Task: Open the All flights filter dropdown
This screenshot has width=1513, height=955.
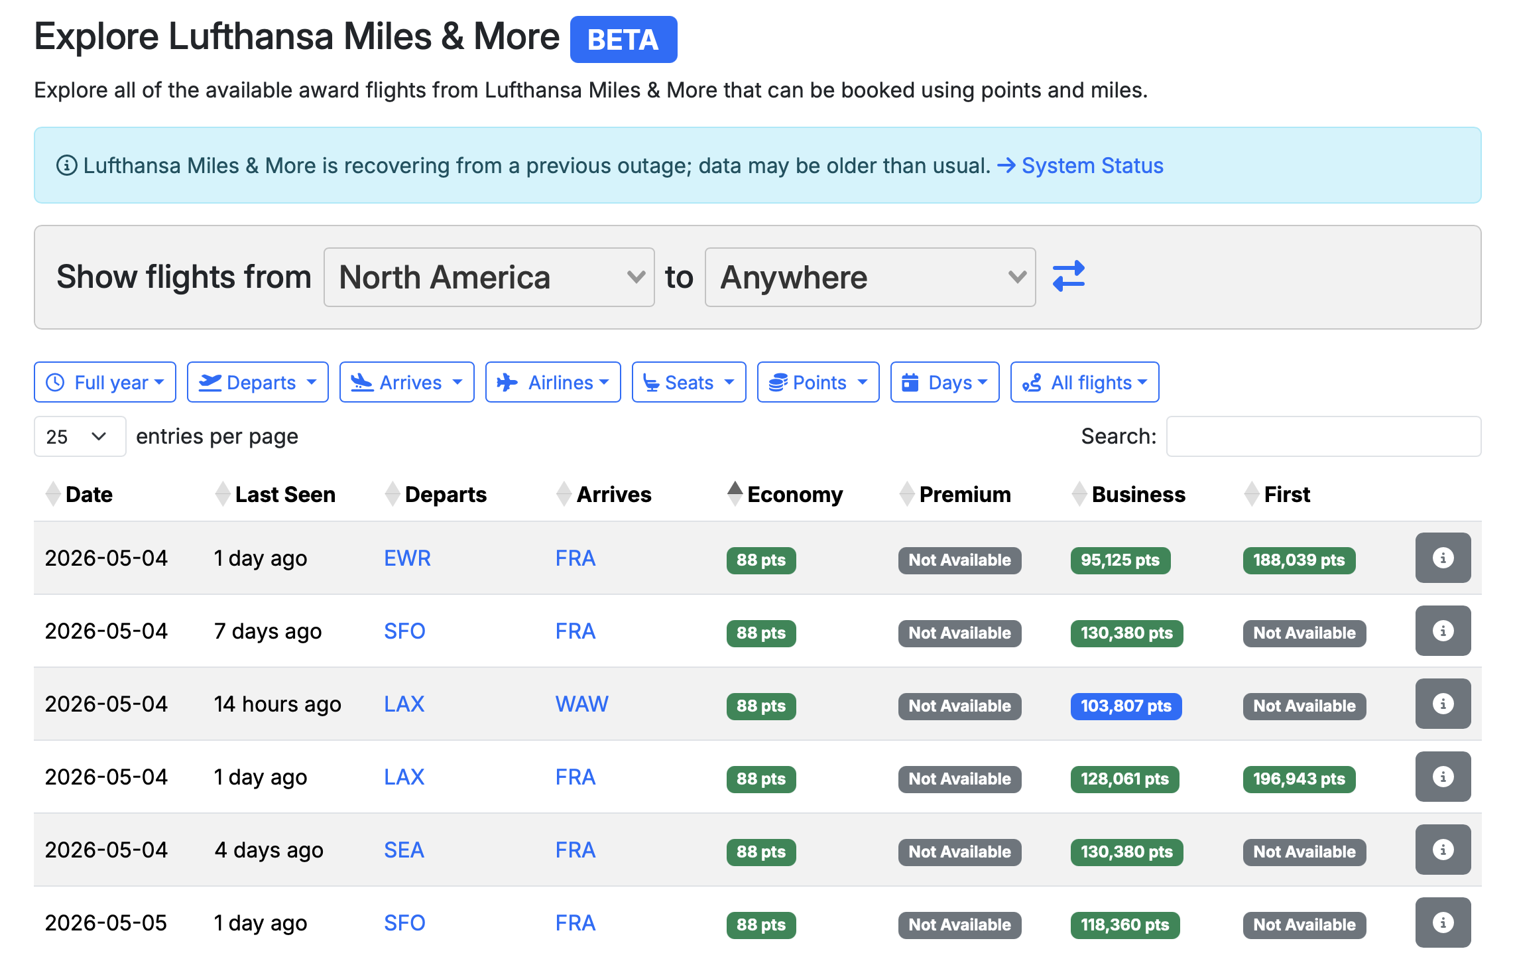Action: point(1085,382)
